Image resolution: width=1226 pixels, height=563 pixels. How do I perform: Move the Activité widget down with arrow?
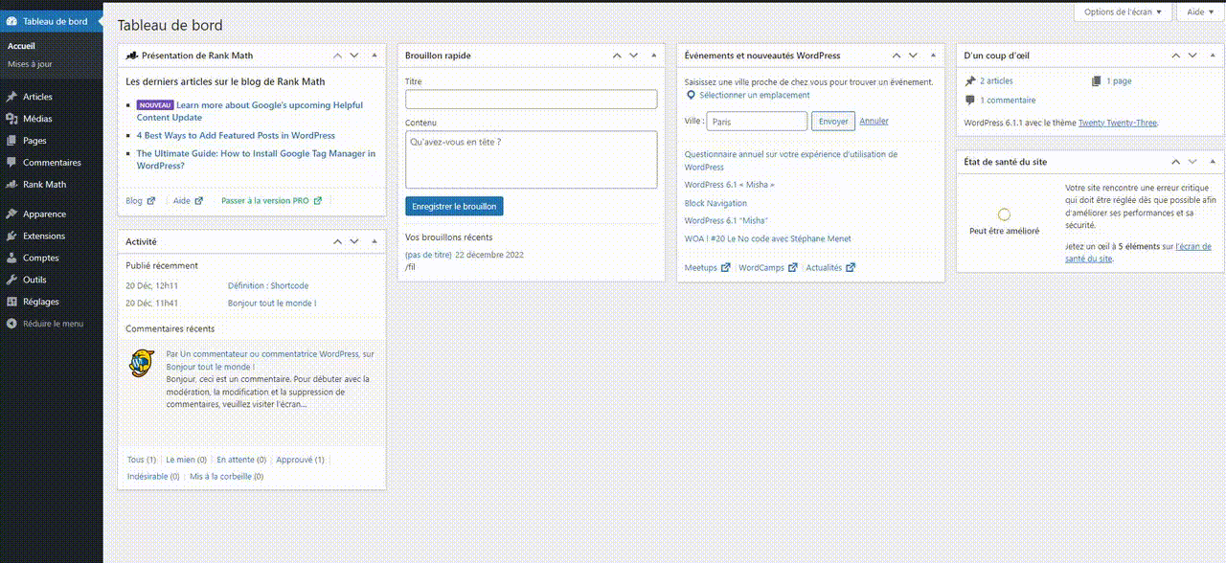pyautogui.click(x=354, y=241)
